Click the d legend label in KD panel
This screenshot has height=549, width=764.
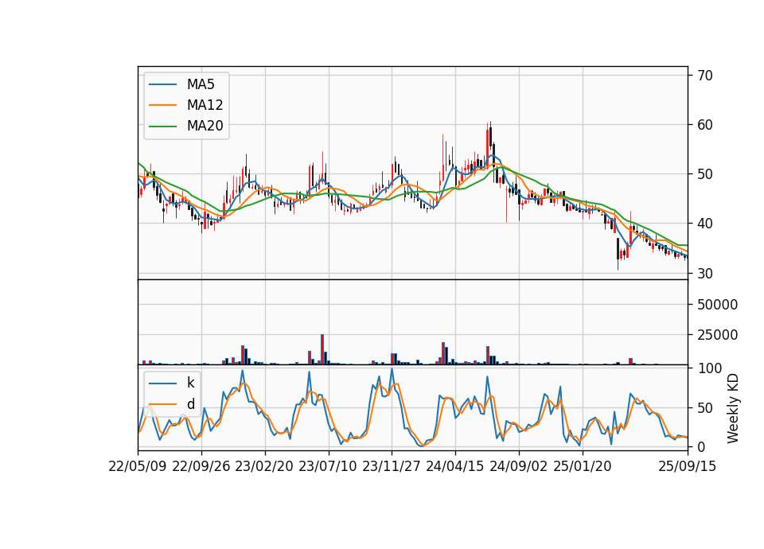pyautogui.click(x=190, y=404)
